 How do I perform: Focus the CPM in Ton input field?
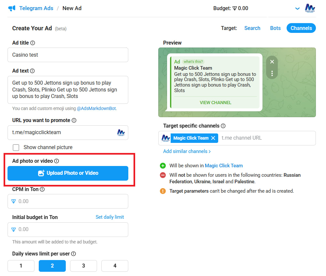[x=68, y=201]
